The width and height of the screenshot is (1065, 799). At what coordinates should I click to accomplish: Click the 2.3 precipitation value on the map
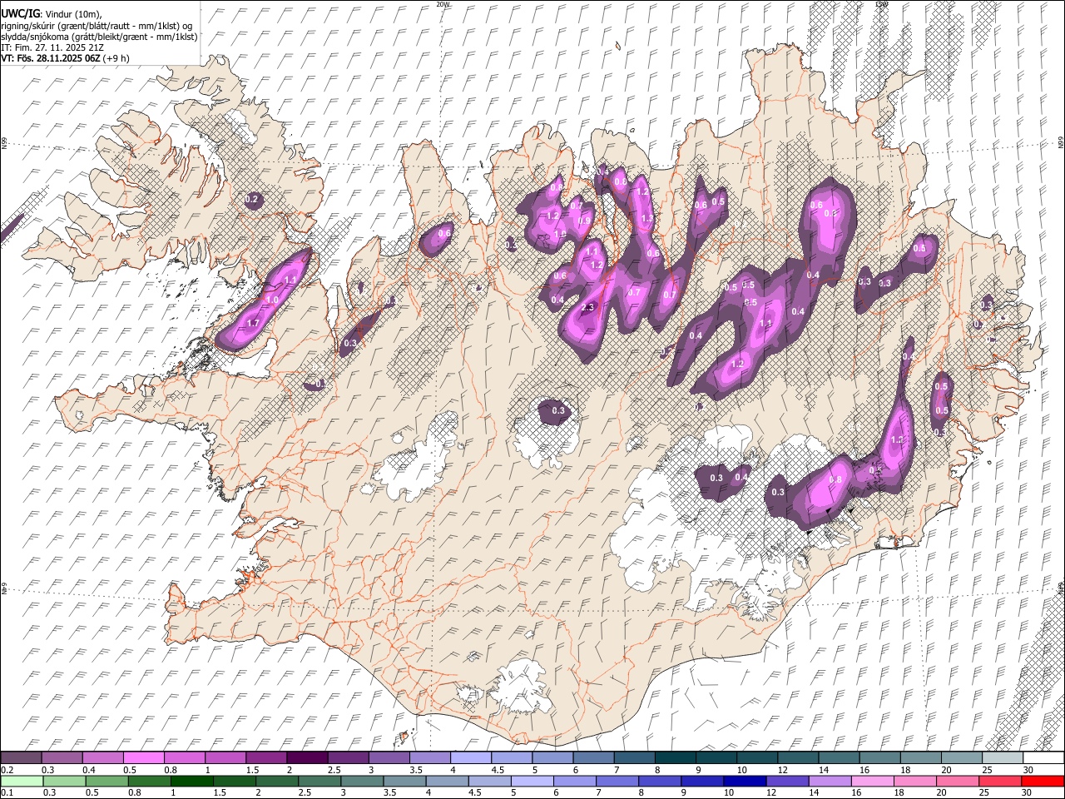point(587,307)
